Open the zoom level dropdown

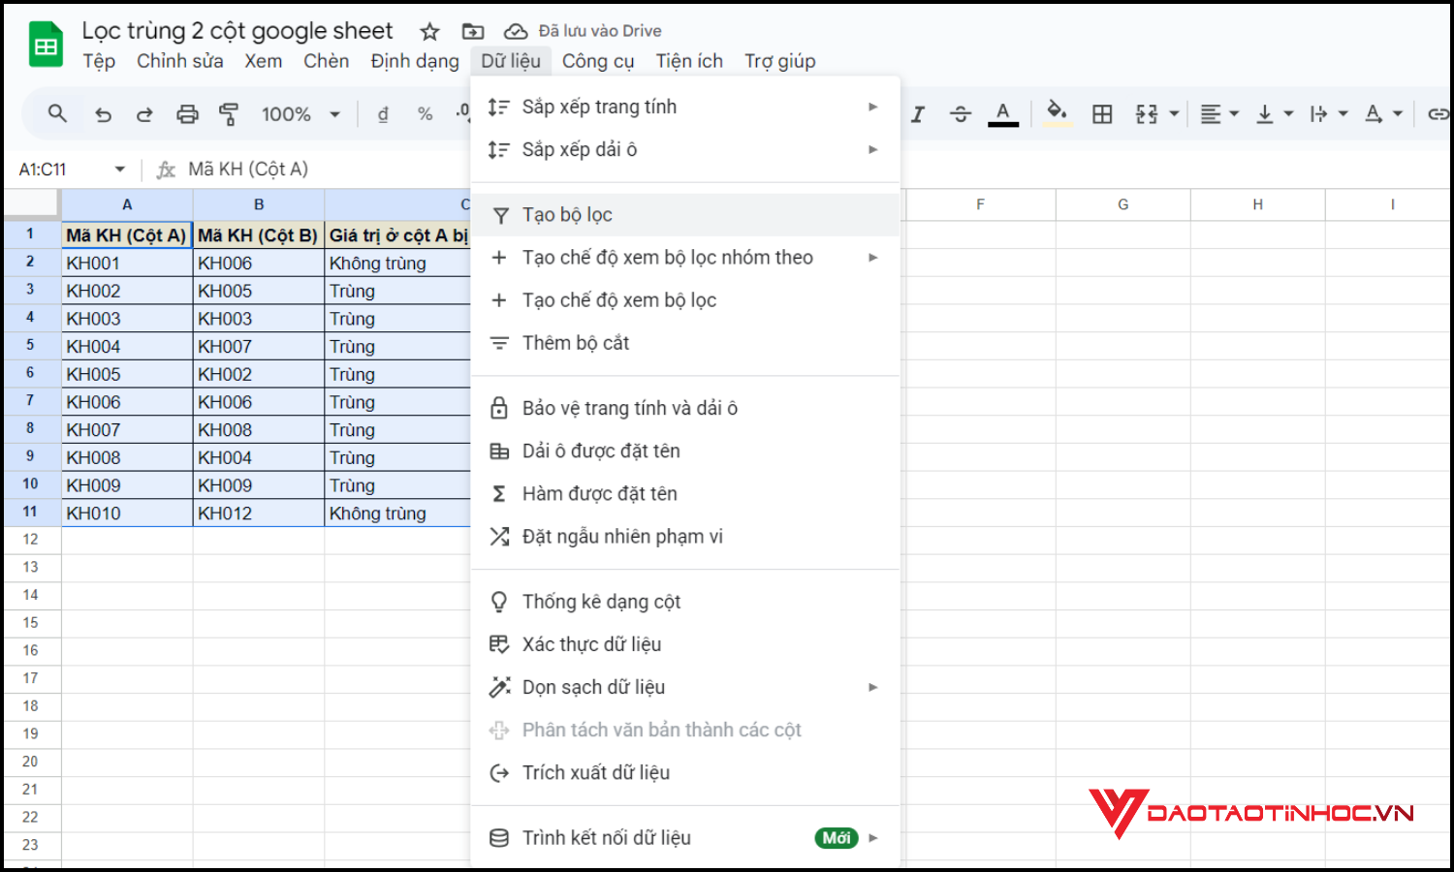click(299, 113)
